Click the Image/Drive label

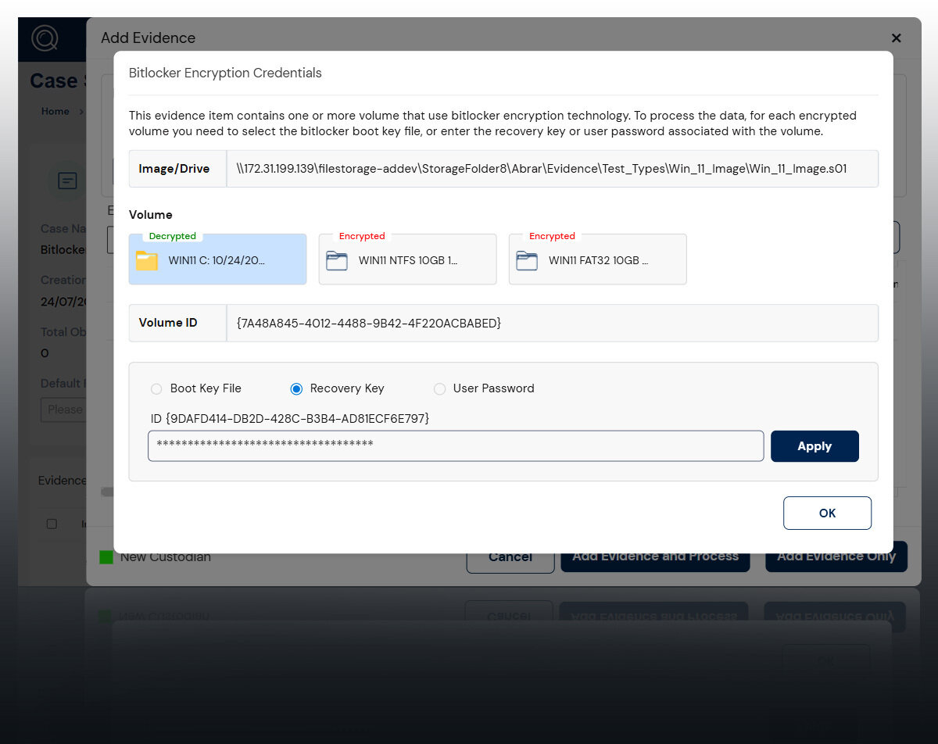(x=174, y=169)
